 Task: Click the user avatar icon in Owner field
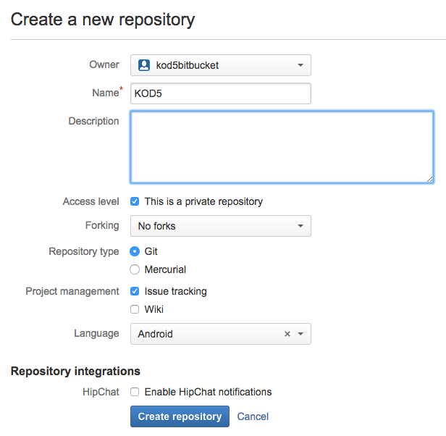(144, 65)
